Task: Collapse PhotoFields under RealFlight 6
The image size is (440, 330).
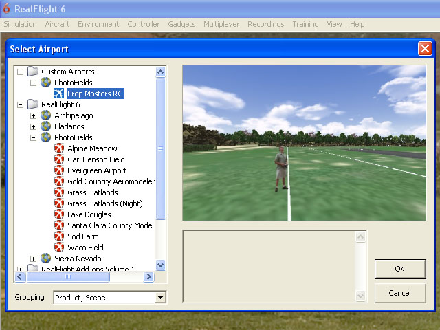Action: (33, 137)
